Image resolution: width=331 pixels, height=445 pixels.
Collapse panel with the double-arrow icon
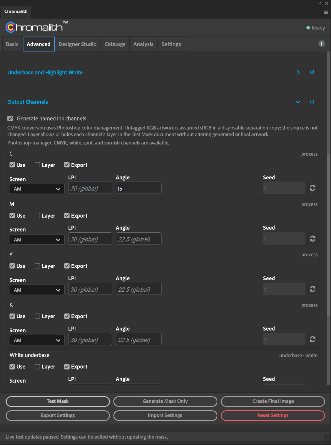(320, 4)
